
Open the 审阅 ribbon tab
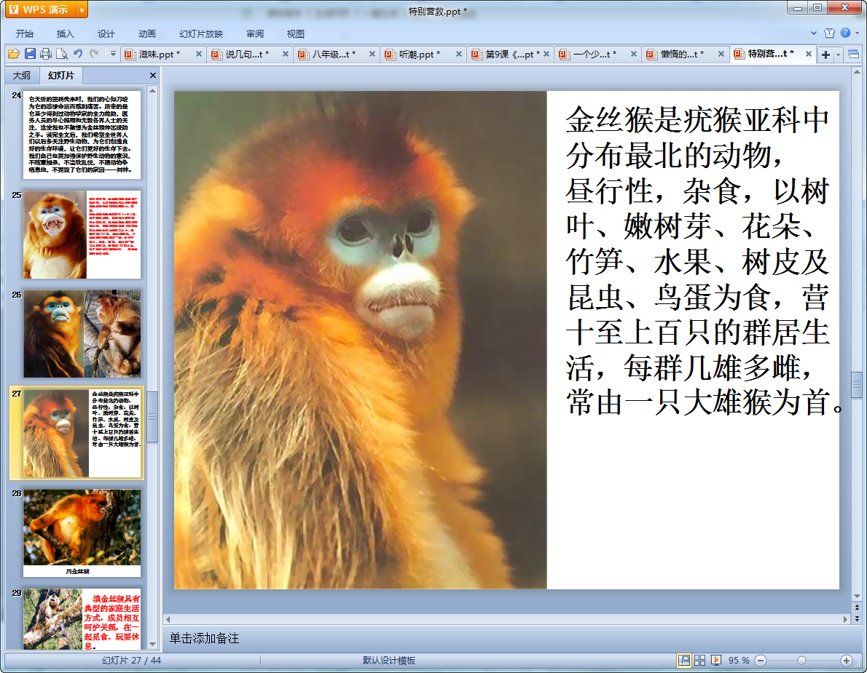255,33
